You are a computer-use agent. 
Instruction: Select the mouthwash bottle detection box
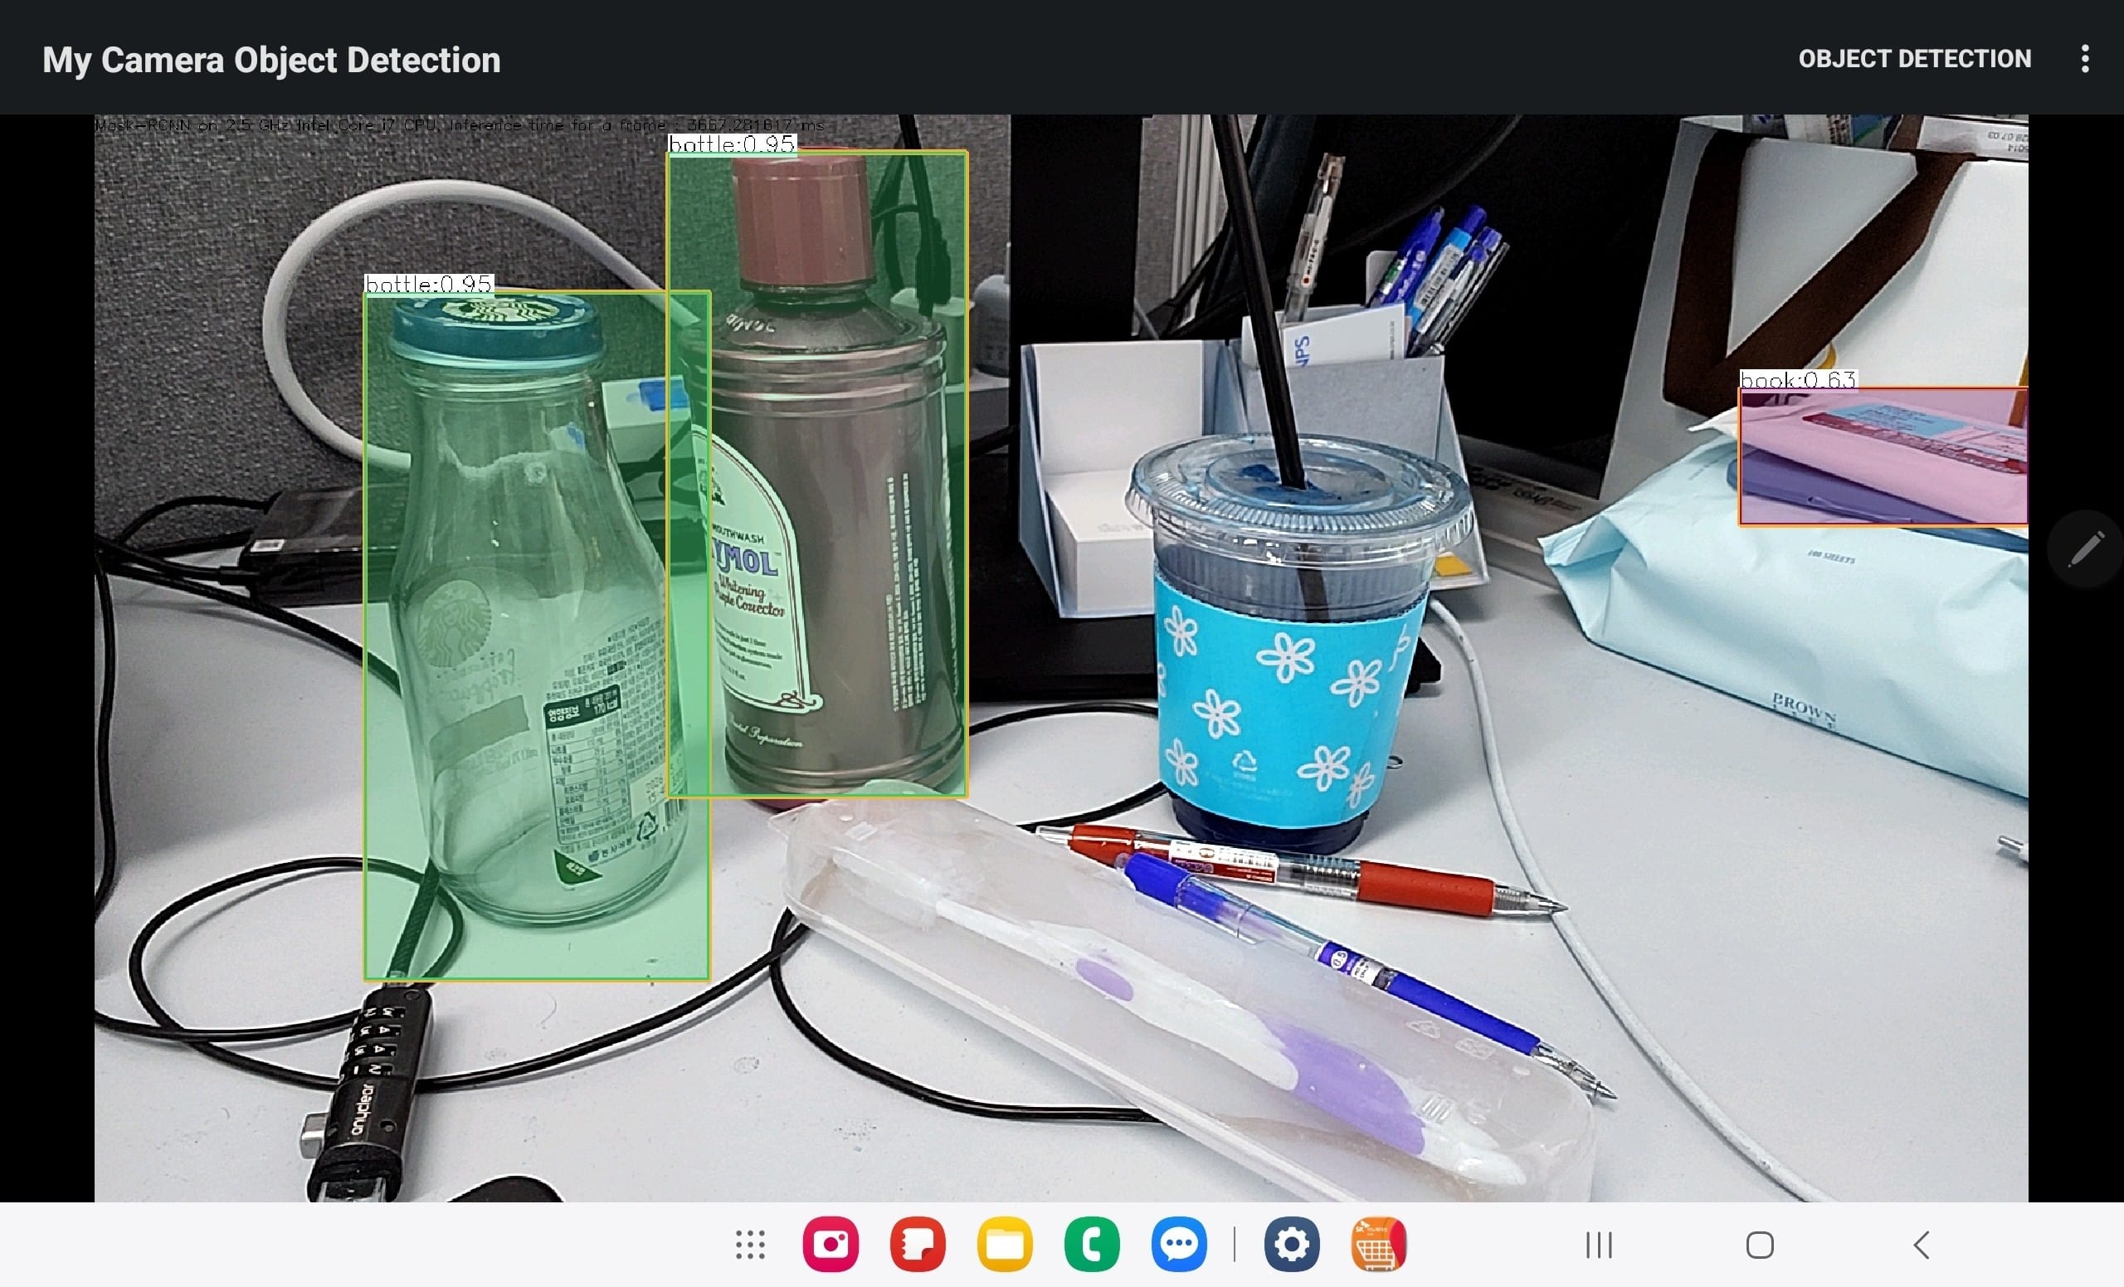[x=817, y=474]
